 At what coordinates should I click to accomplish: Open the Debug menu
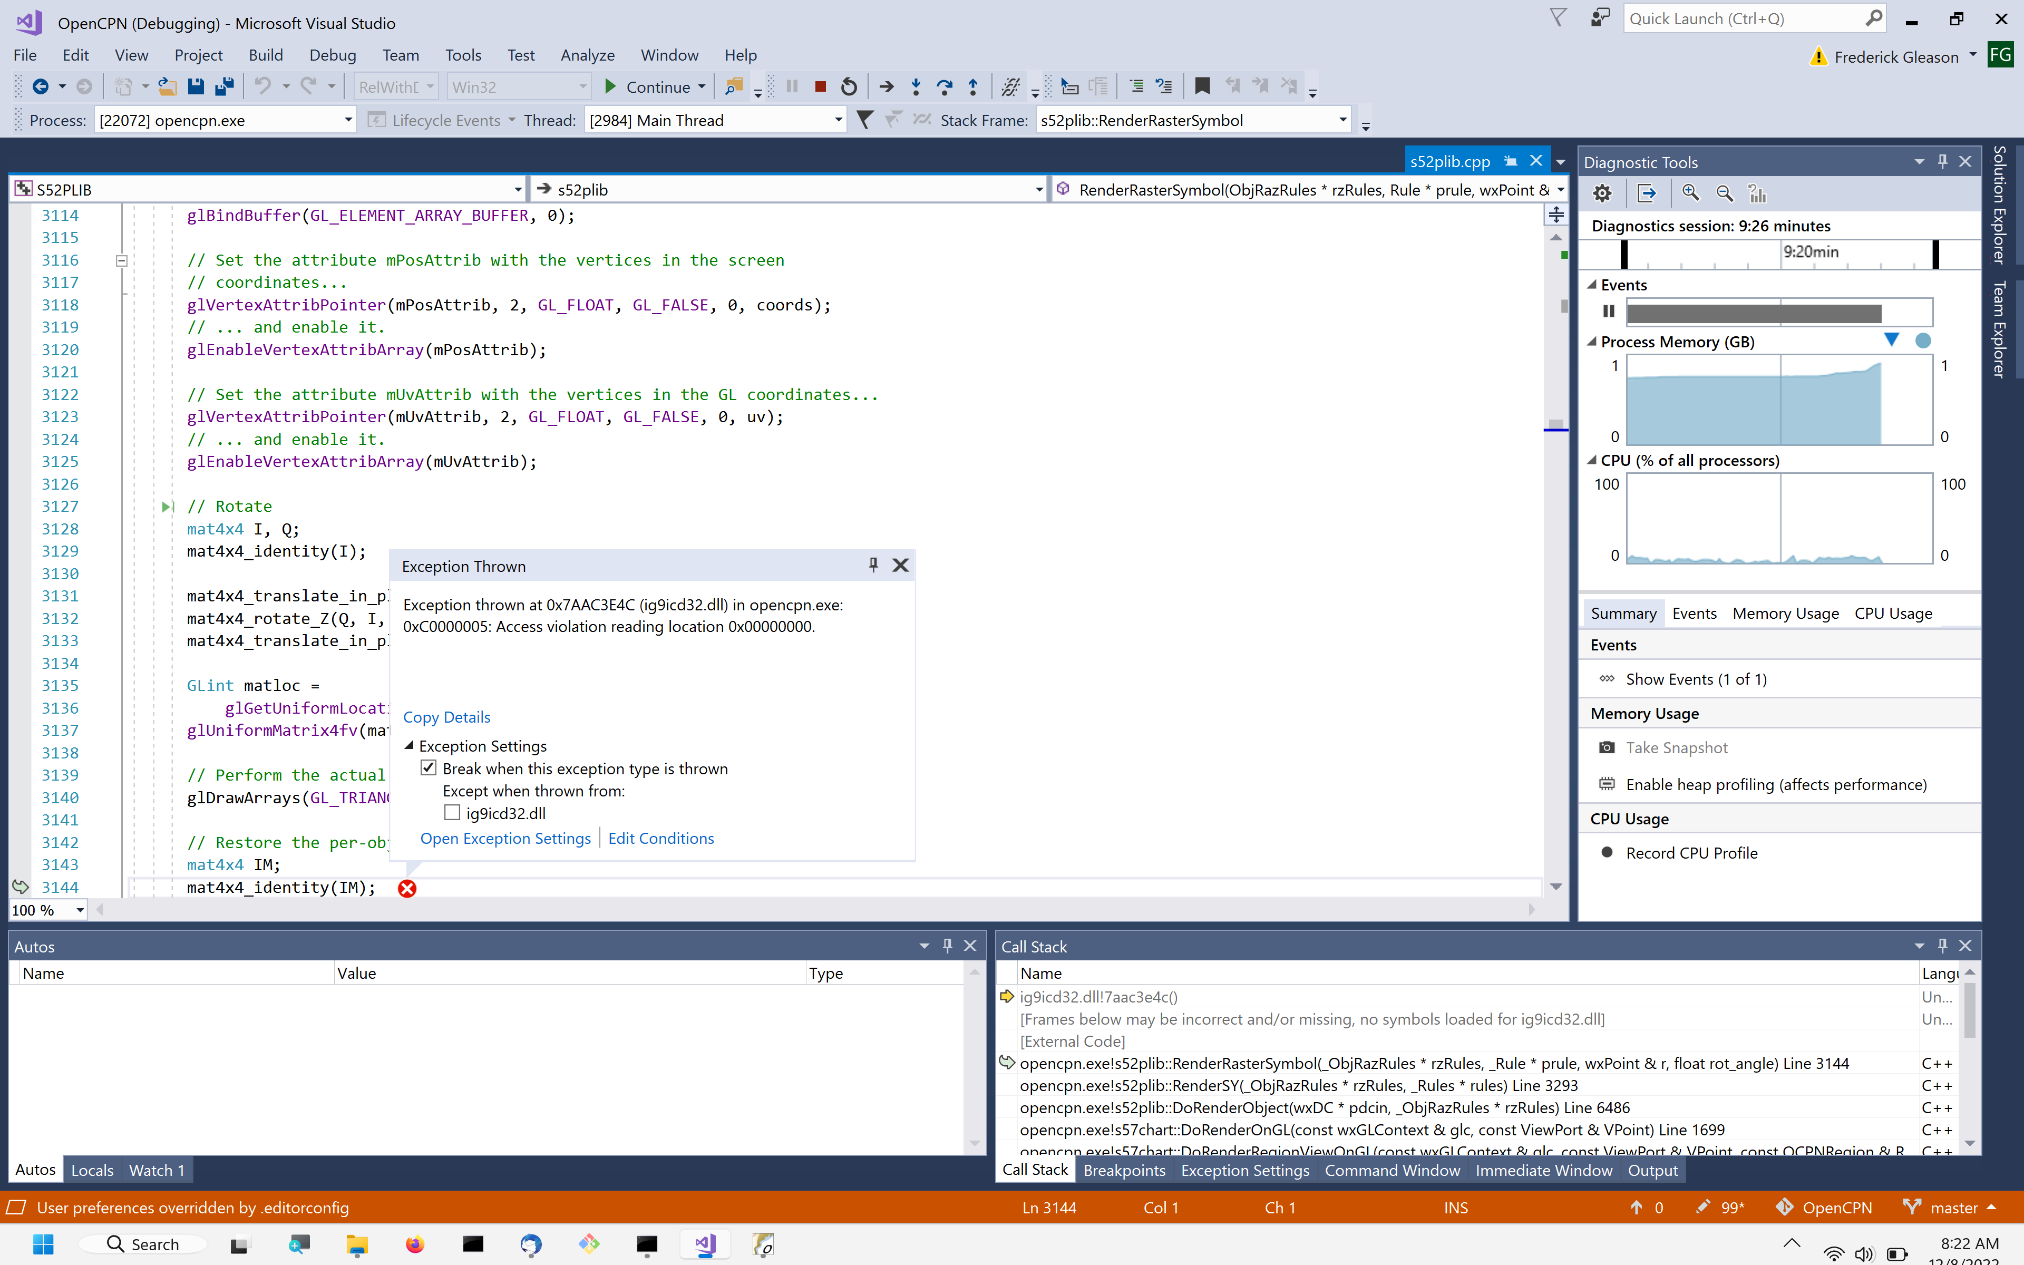[333, 54]
